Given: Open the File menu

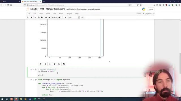Looking at the screenshot, I should pos(29,14).
